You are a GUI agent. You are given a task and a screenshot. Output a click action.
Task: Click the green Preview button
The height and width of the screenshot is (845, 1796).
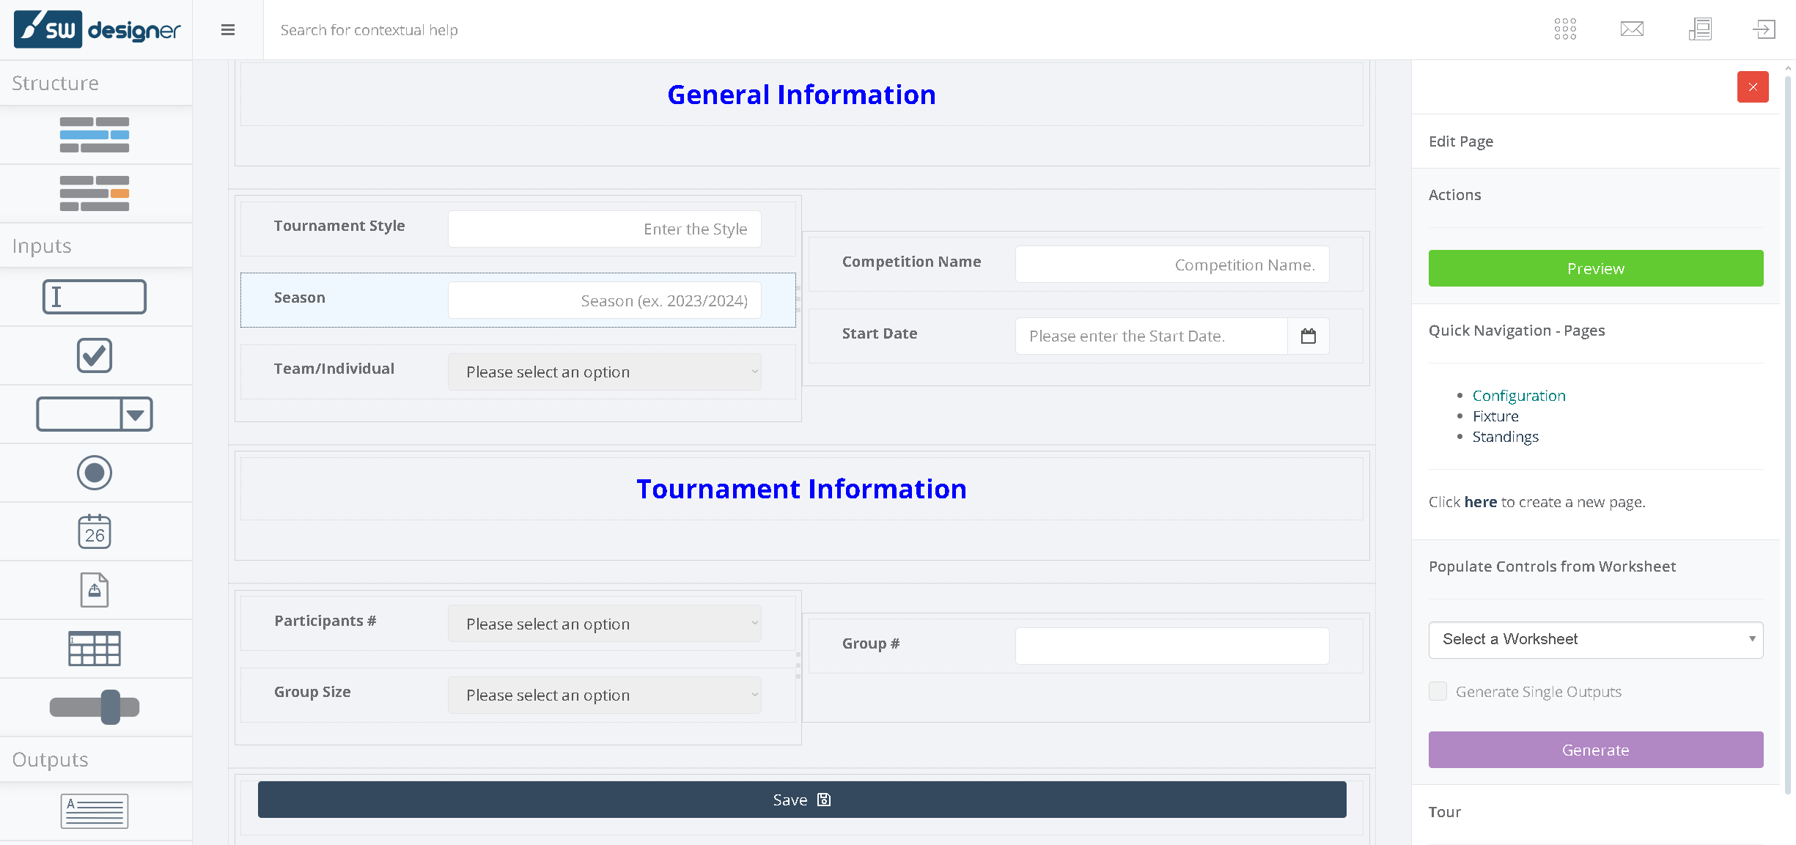(x=1596, y=268)
